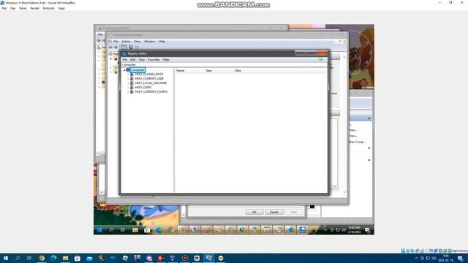
Task: Click Cancel button in background dialog
Action: (x=274, y=212)
